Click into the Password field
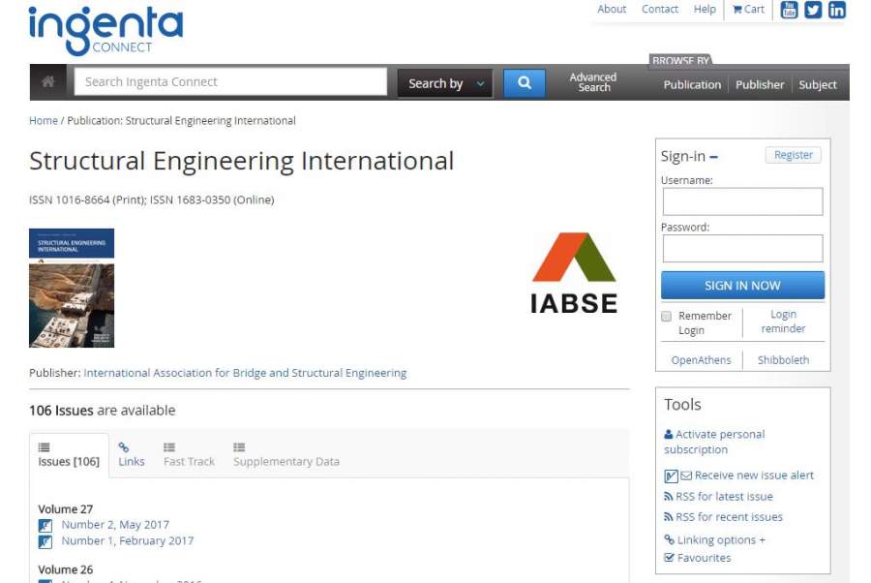The height and width of the screenshot is (583, 871). tap(742, 248)
